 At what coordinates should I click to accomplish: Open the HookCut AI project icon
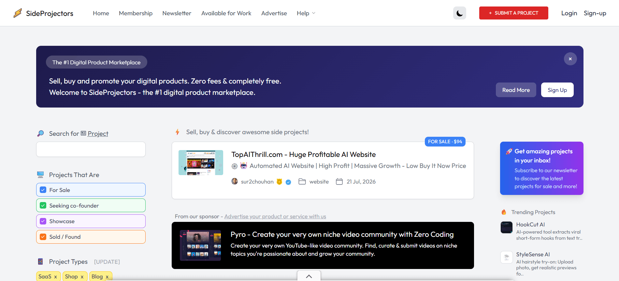coord(507,227)
